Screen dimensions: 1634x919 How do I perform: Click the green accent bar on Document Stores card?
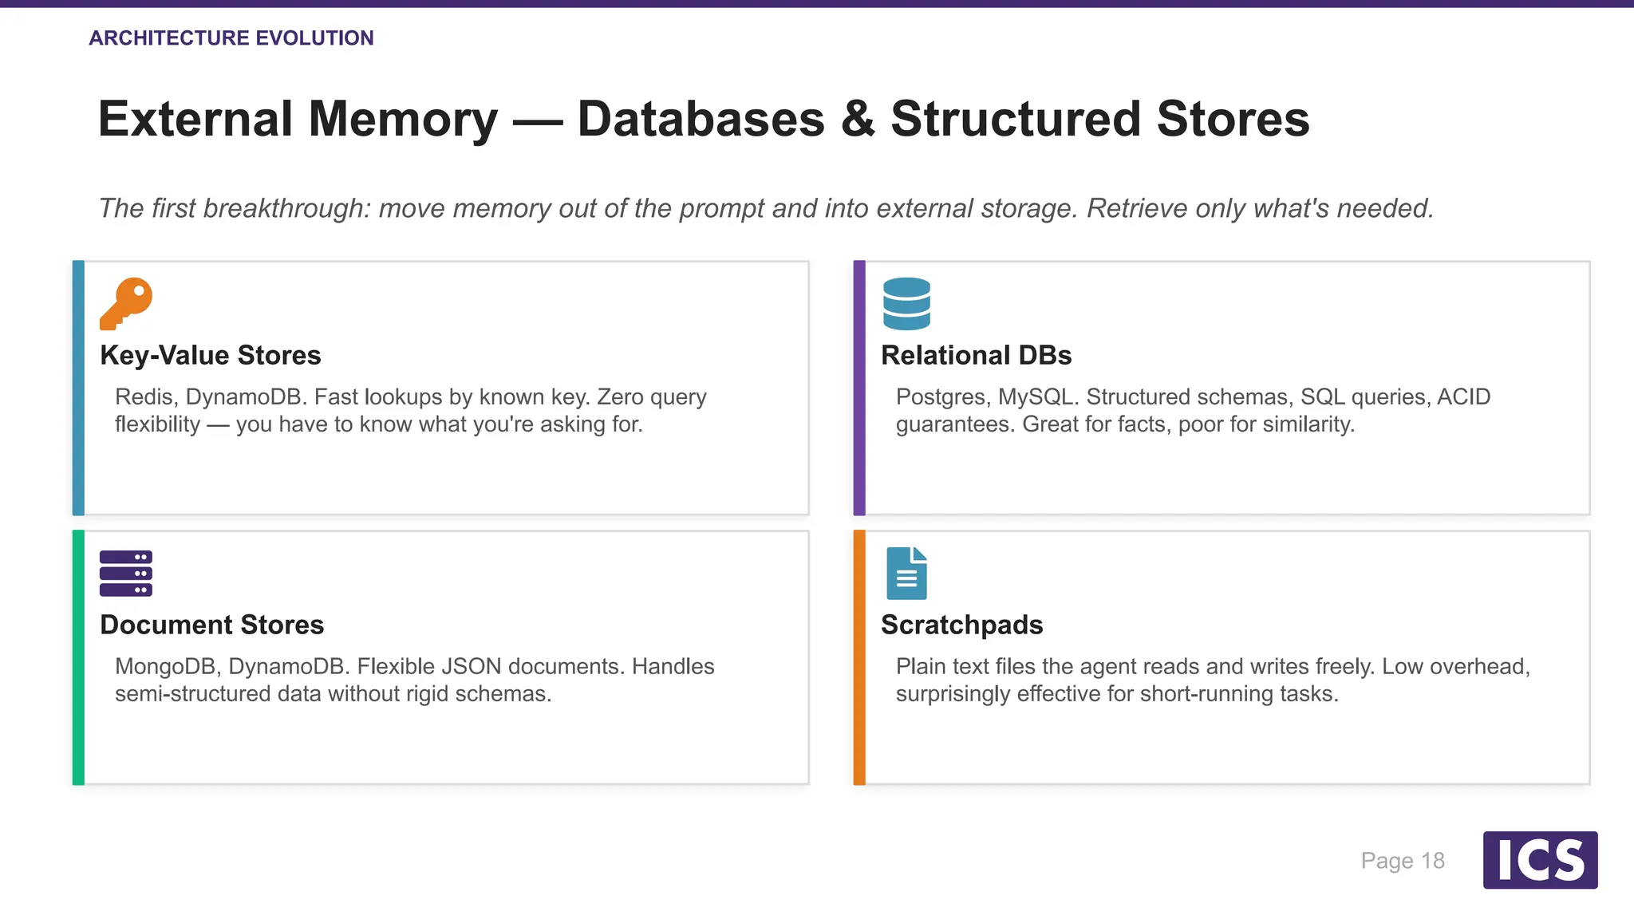(78, 657)
